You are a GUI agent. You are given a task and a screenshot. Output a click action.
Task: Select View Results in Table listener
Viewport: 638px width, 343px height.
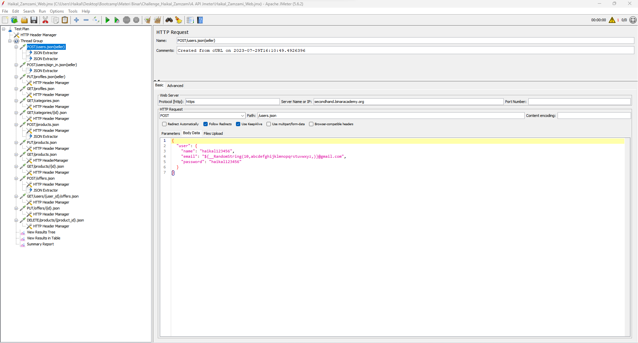coord(44,238)
